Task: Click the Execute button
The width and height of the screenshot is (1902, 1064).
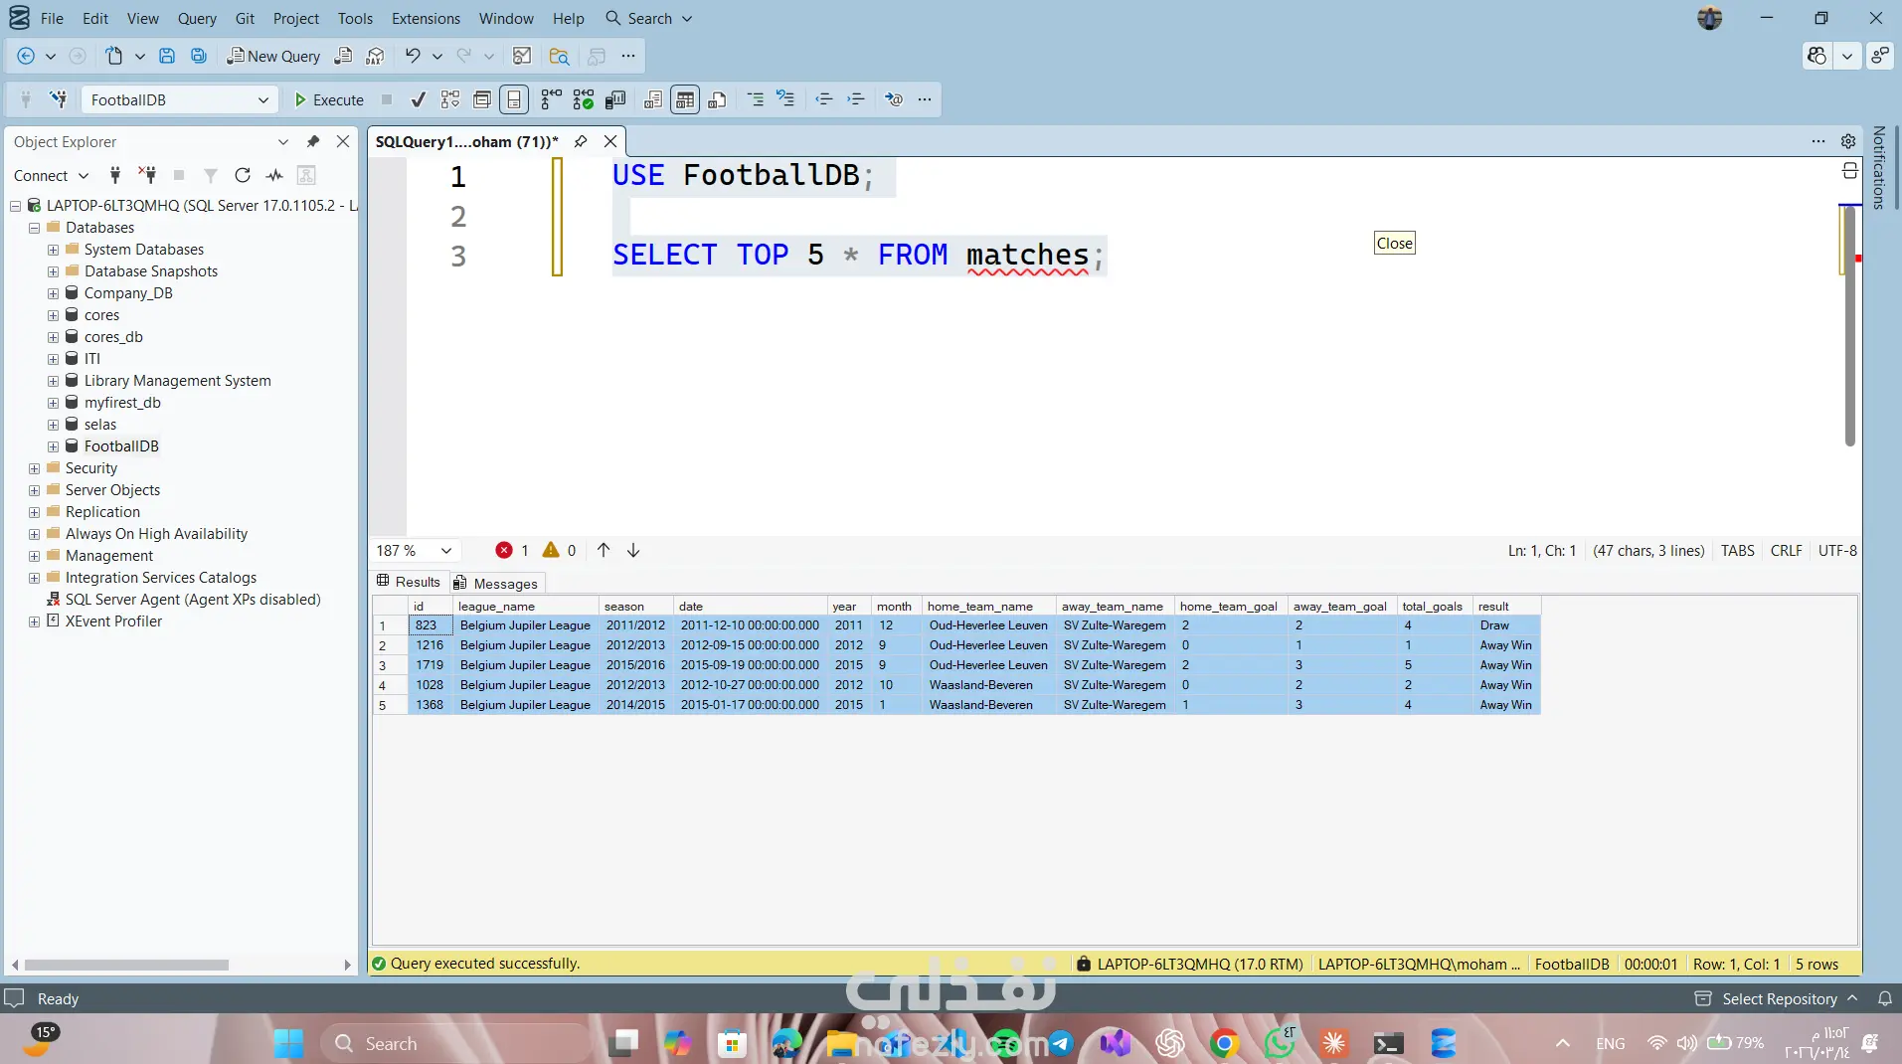Action: 329,99
